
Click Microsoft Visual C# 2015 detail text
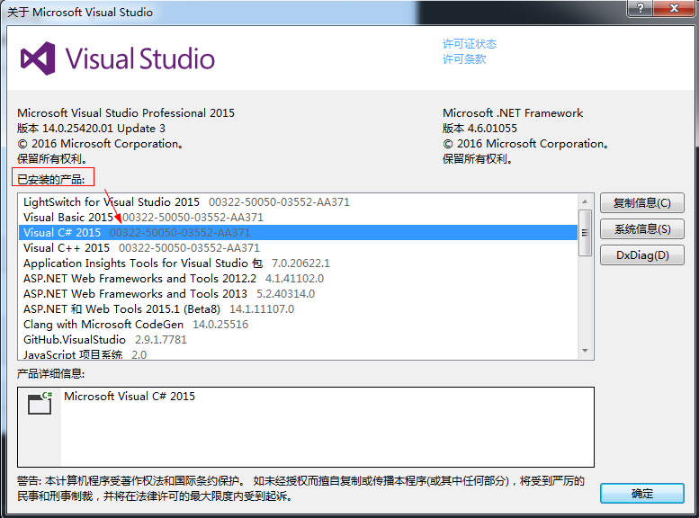coord(130,397)
